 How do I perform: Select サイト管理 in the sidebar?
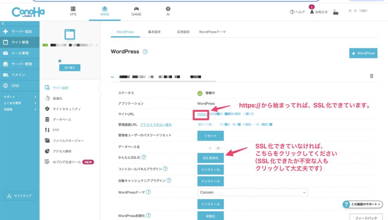20,42
